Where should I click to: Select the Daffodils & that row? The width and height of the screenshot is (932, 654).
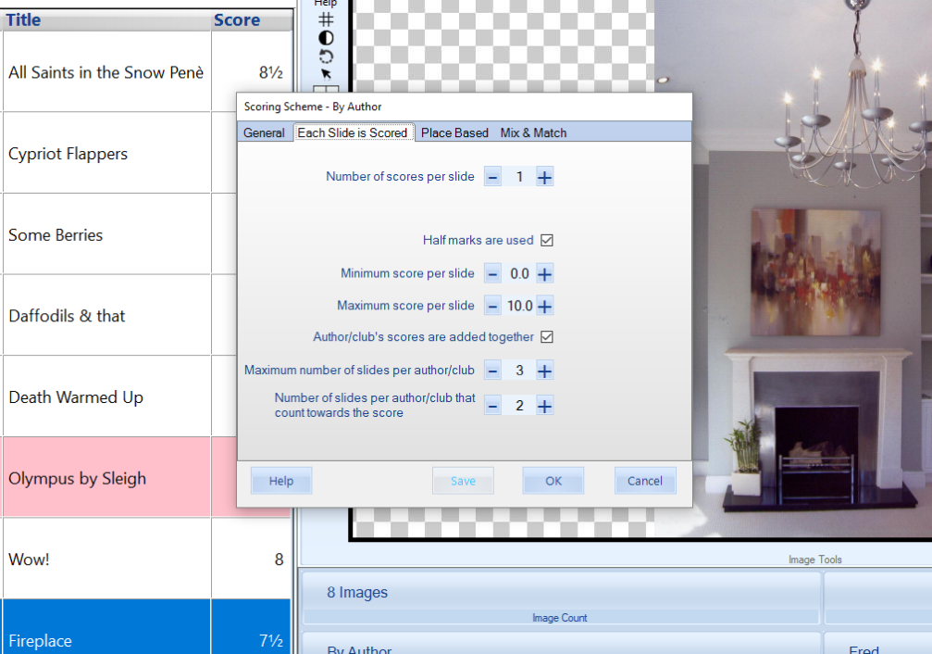coord(118,315)
